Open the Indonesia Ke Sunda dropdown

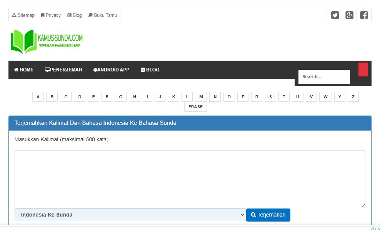coord(131,215)
